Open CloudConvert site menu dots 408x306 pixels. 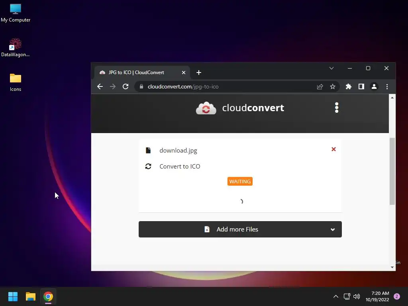[337, 108]
